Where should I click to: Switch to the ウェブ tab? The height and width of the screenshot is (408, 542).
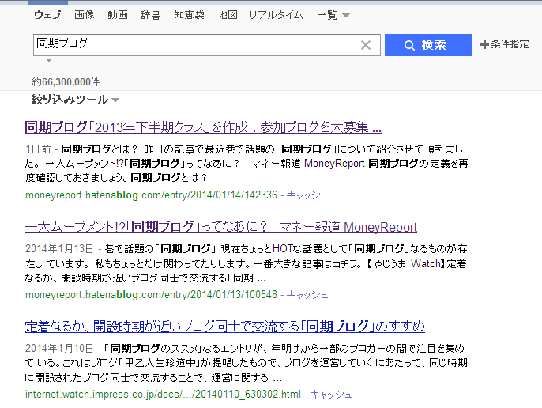tap(47, 15)
